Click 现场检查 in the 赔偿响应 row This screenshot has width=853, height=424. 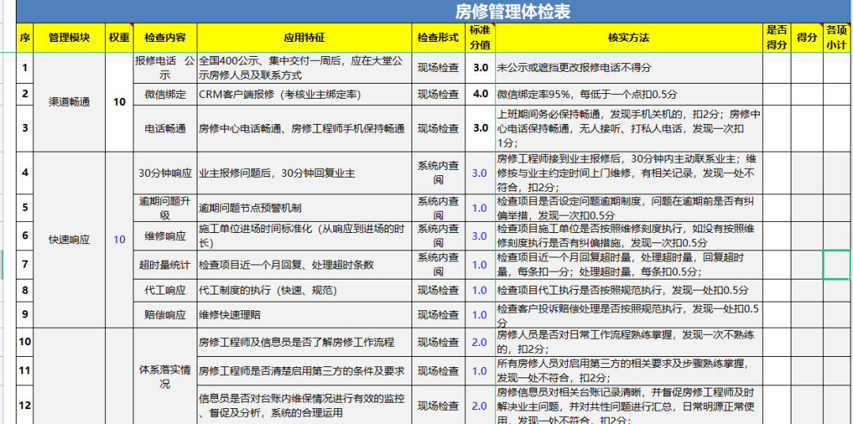[x=438, y=315]
